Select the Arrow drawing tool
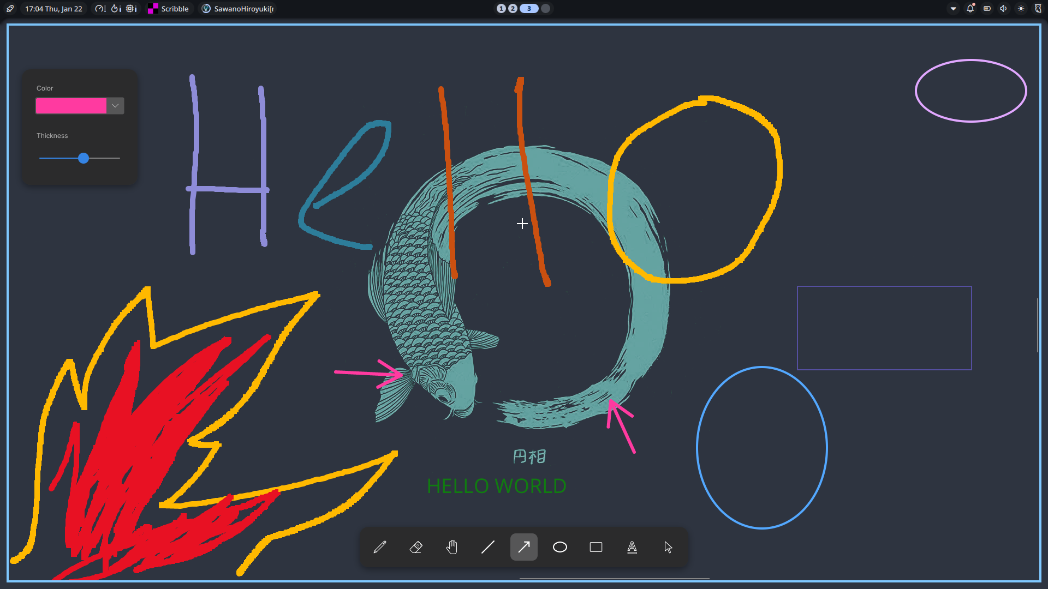Image resolution: width=1048 pixels, height=589 pixels. click(524, 547)
